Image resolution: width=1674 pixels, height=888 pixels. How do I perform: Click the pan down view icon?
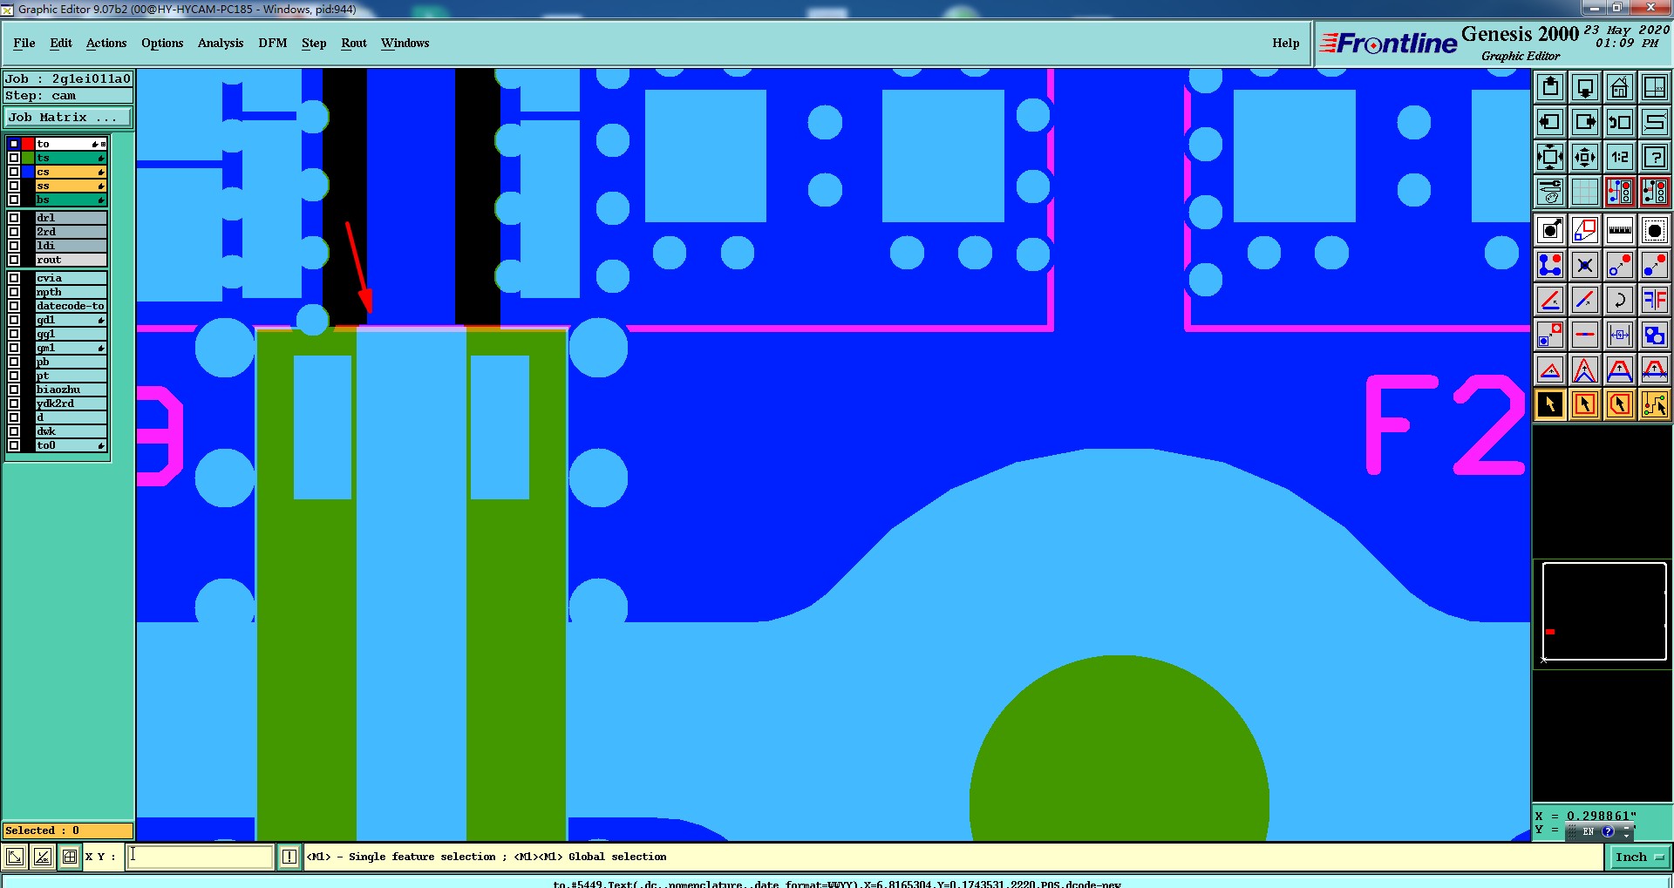coord(1585,87)
